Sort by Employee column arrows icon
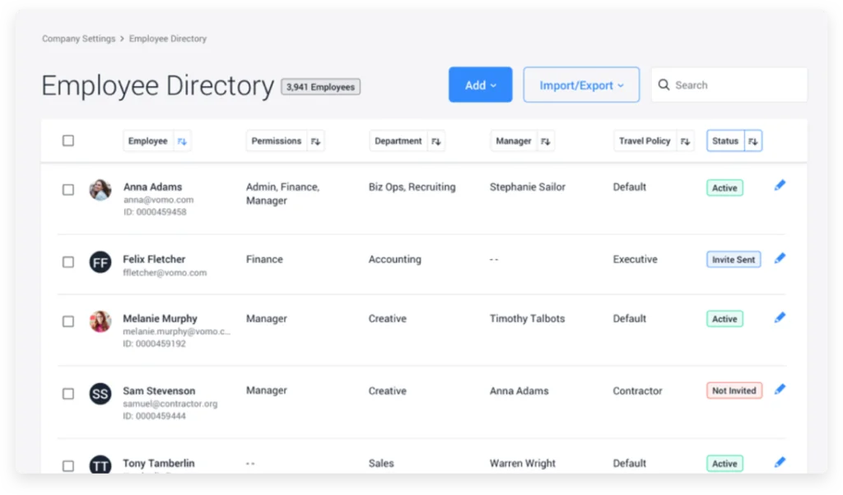Image resolution: width=843 pixels, height=495 pixels. (x=182, y=141)
